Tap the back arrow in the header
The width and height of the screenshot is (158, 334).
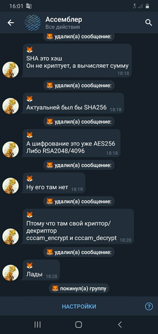(x=11, y=23)
